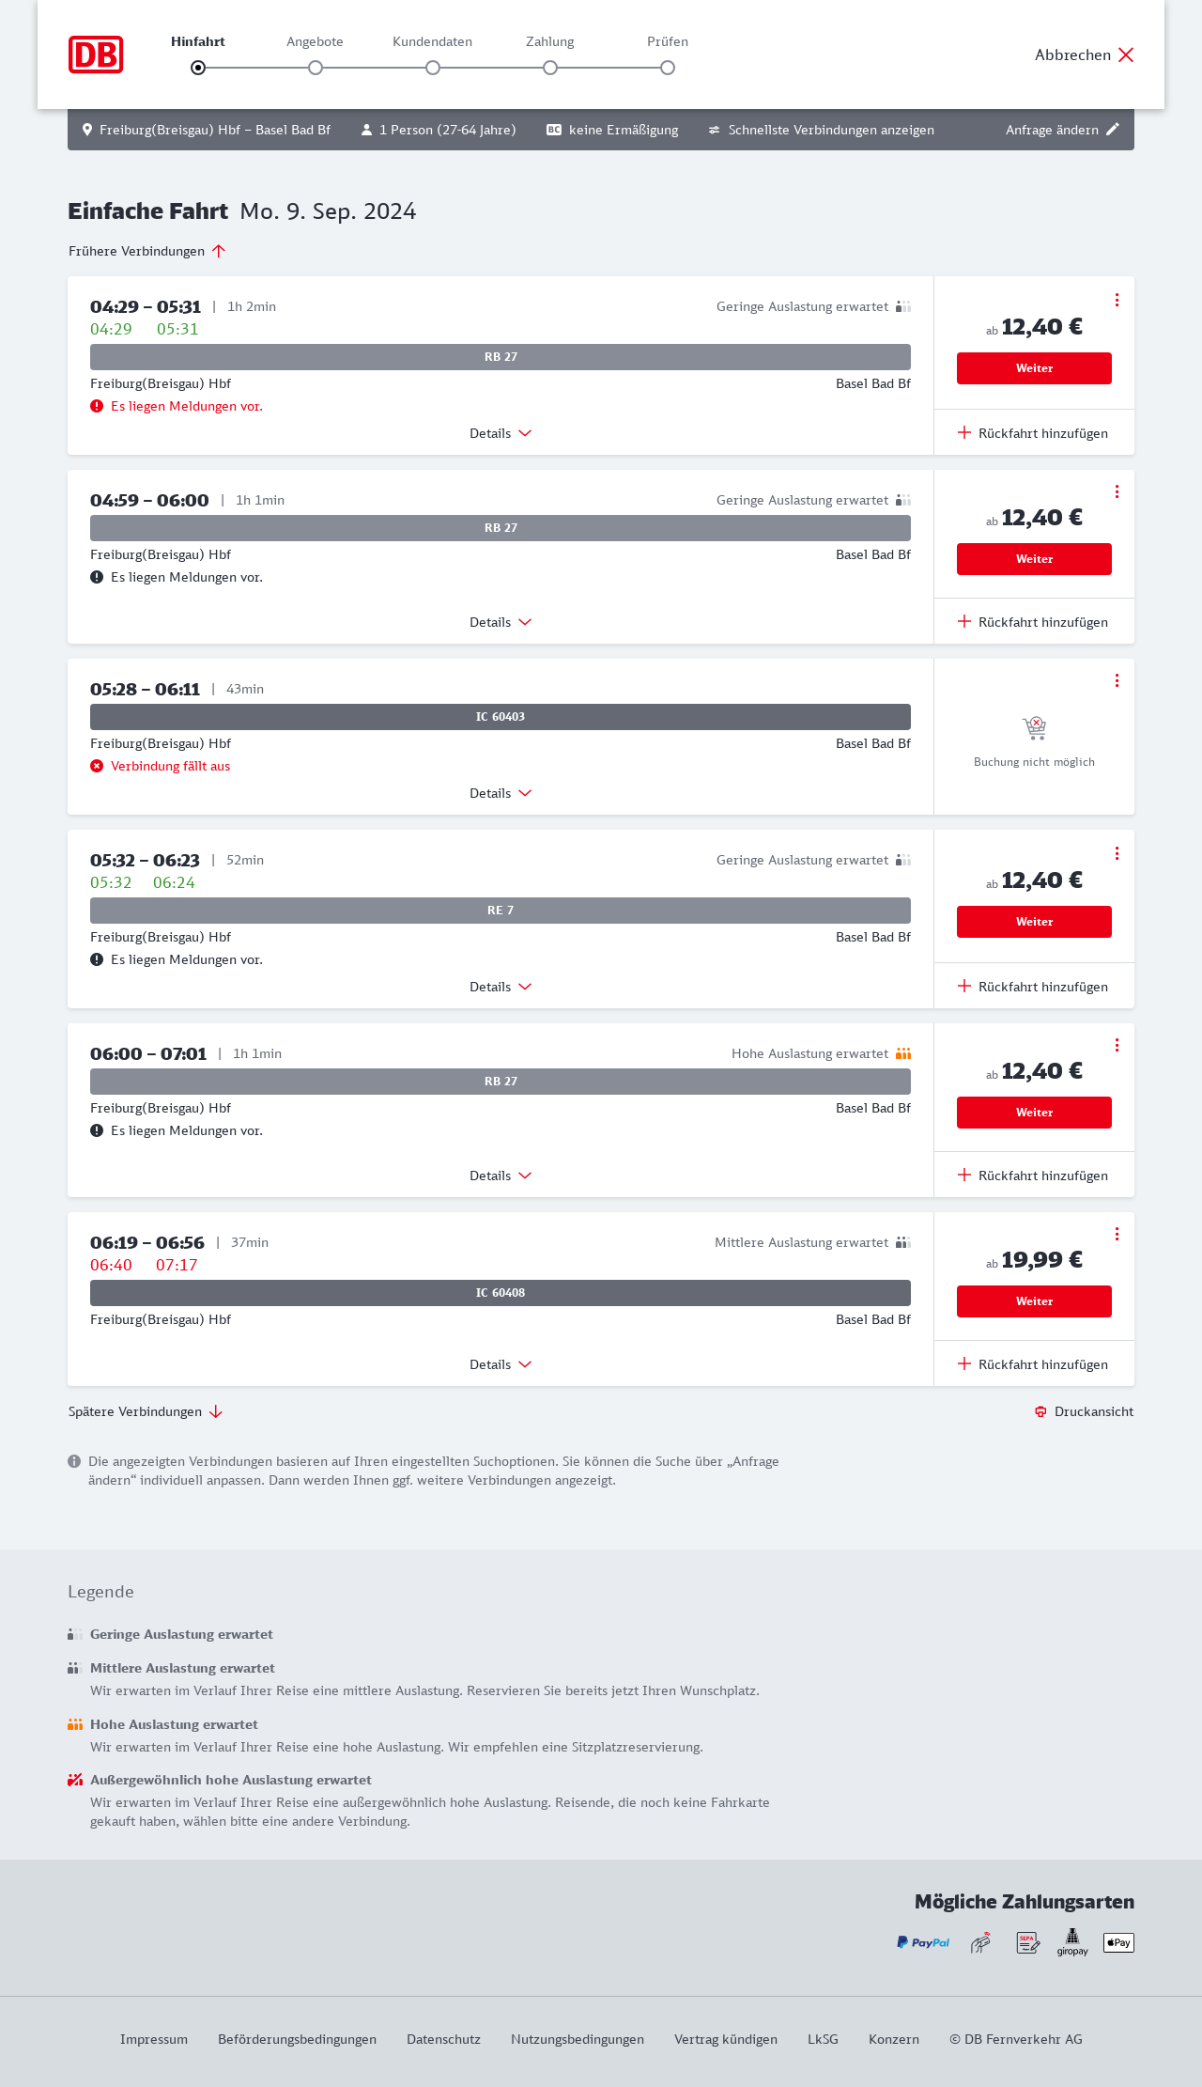Select the Angebote step circle
The height and width of the screenshot is (2087, 1202).
(x=316, y=68)
